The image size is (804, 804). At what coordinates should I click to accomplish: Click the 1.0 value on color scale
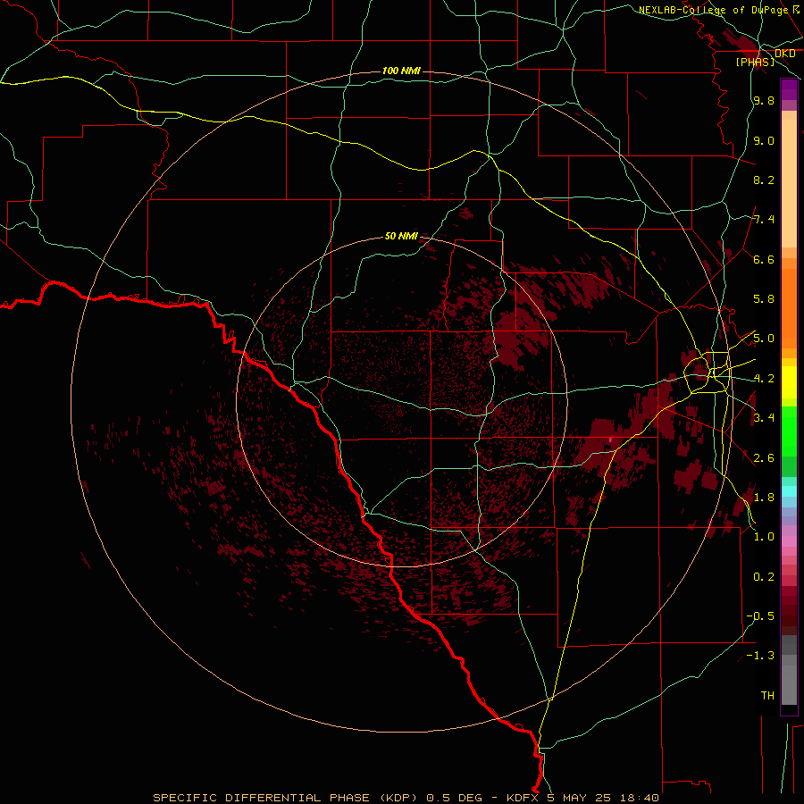tap(764, 537)
